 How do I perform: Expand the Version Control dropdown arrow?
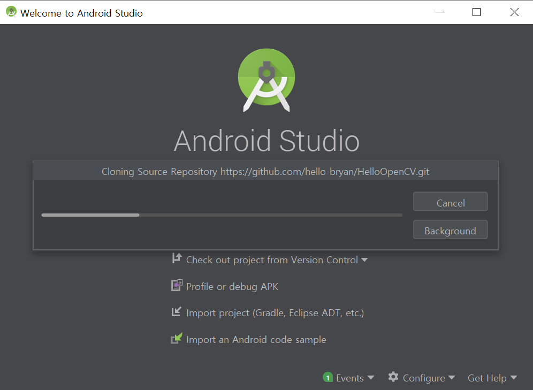(x=364, y=260)
